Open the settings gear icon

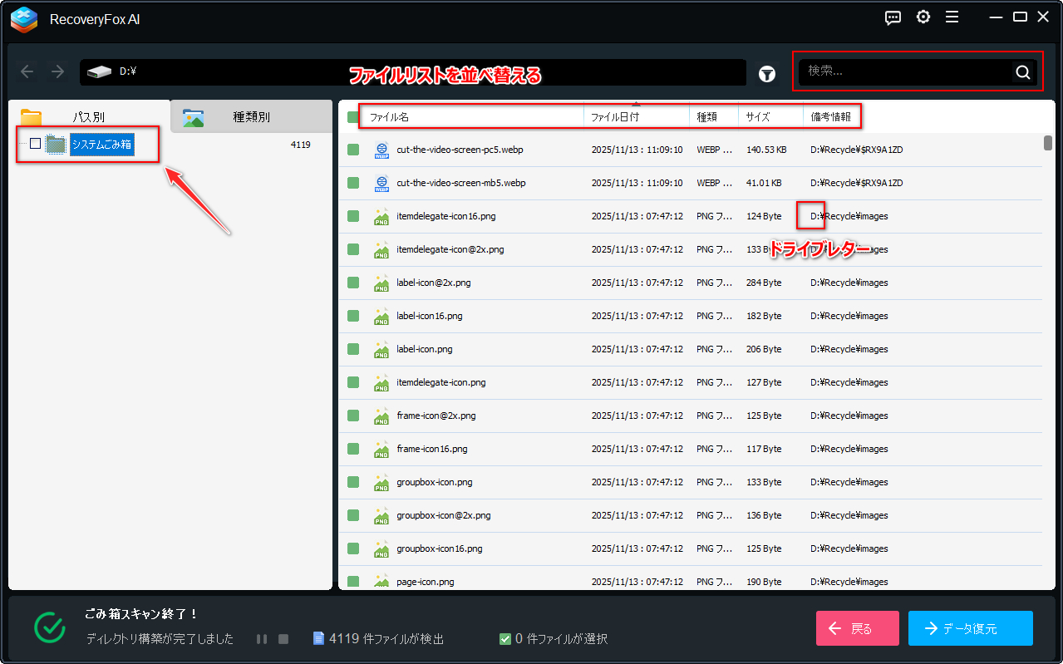923,17
